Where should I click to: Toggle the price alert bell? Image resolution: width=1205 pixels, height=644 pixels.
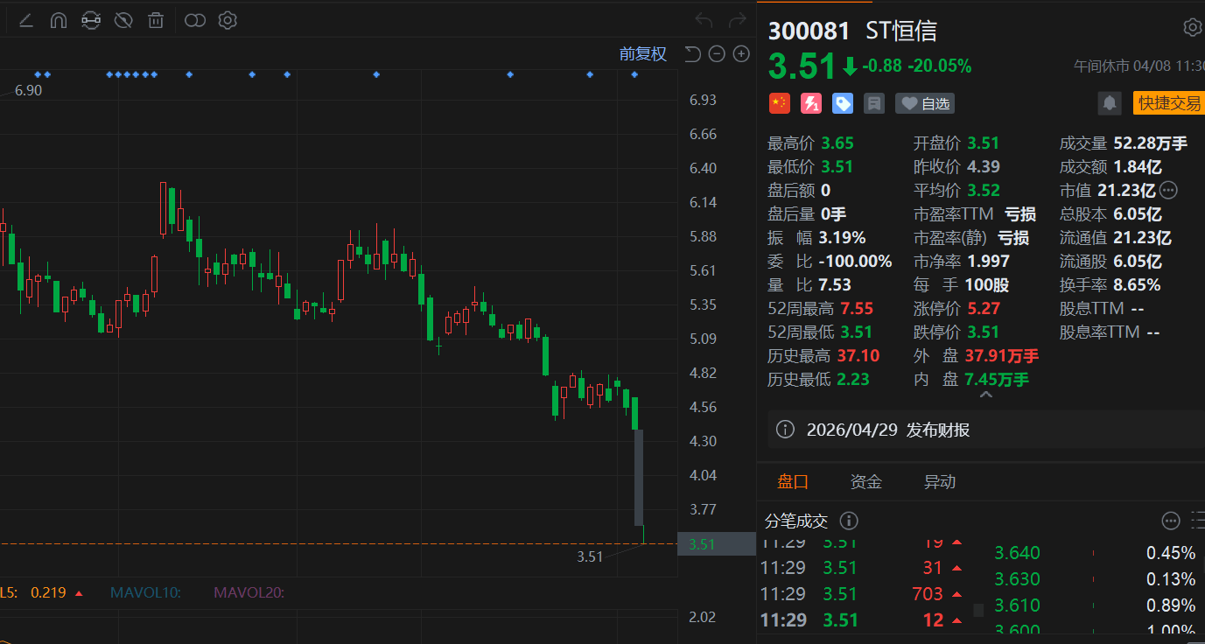pos(1110,103)
